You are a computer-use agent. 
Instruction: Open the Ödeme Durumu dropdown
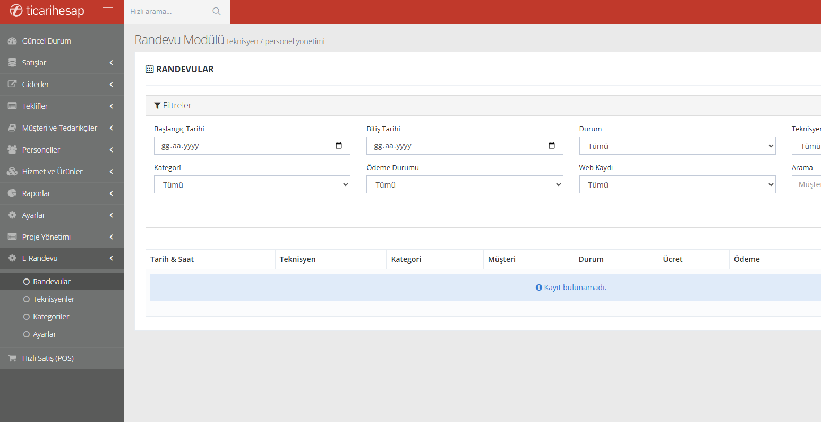(464, 185)
